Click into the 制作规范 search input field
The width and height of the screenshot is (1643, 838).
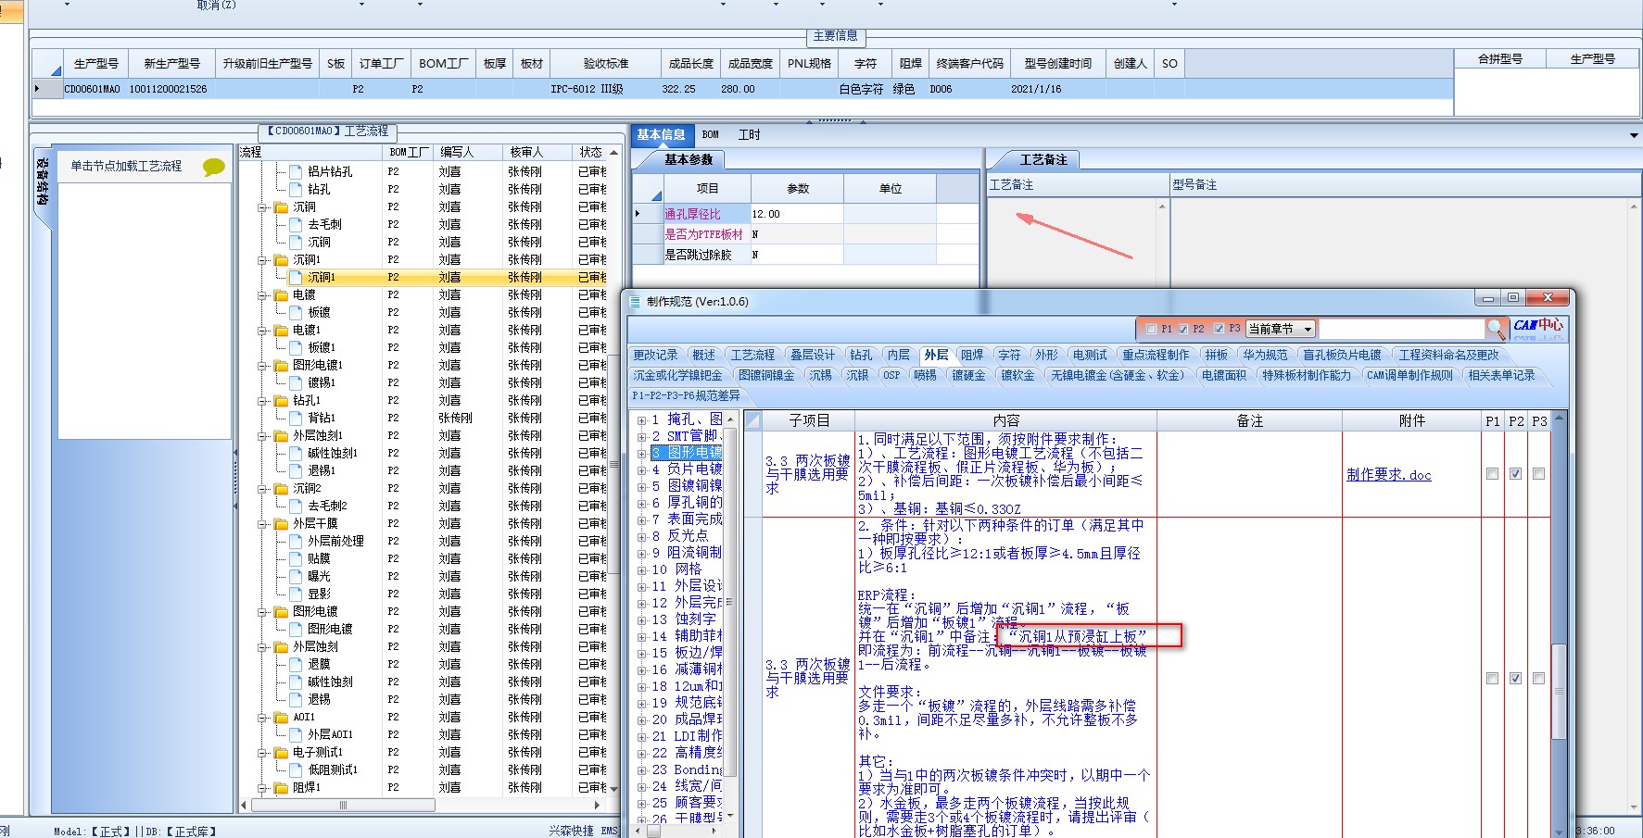click(x=1401, y=329)
